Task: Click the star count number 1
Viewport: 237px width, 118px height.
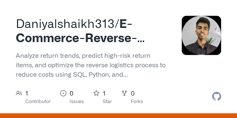Action: 104,94
